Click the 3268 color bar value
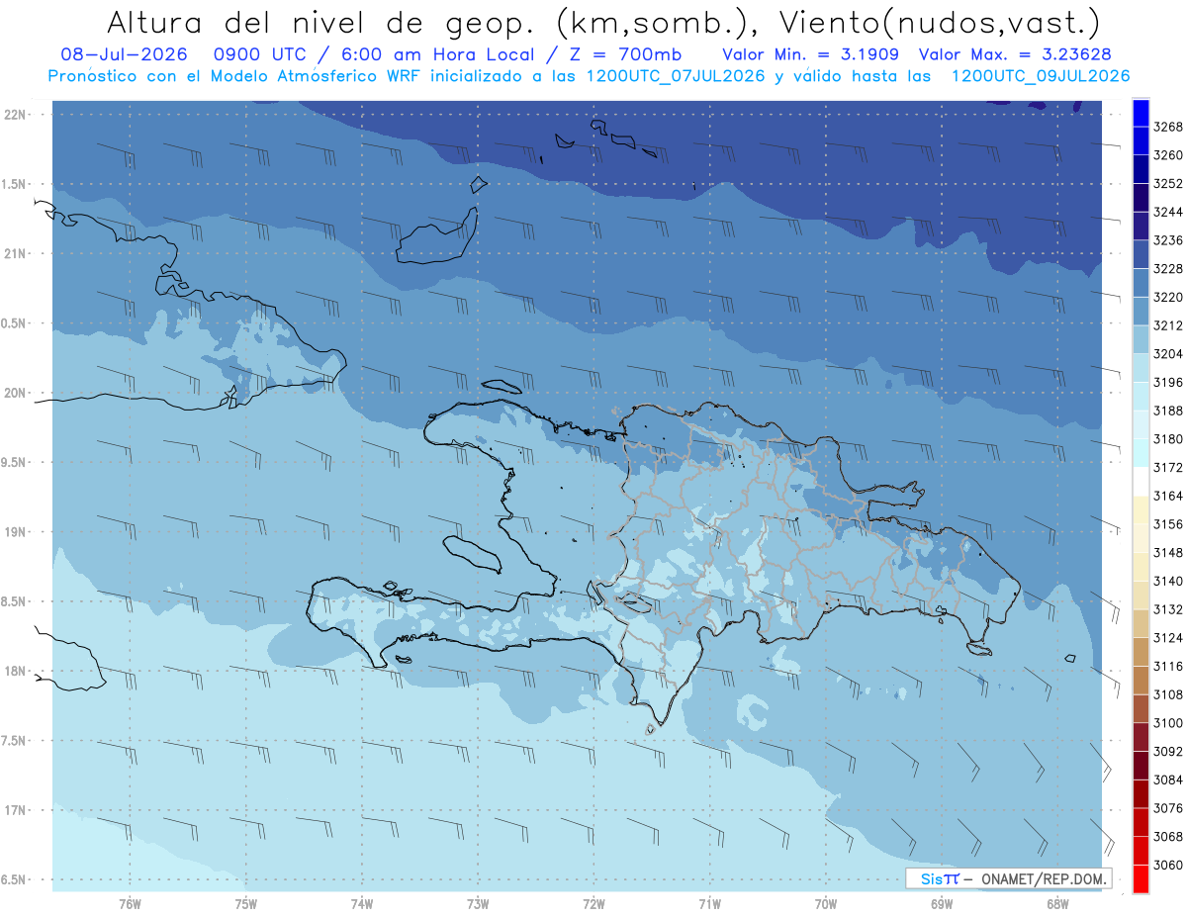 [1168, 127]
